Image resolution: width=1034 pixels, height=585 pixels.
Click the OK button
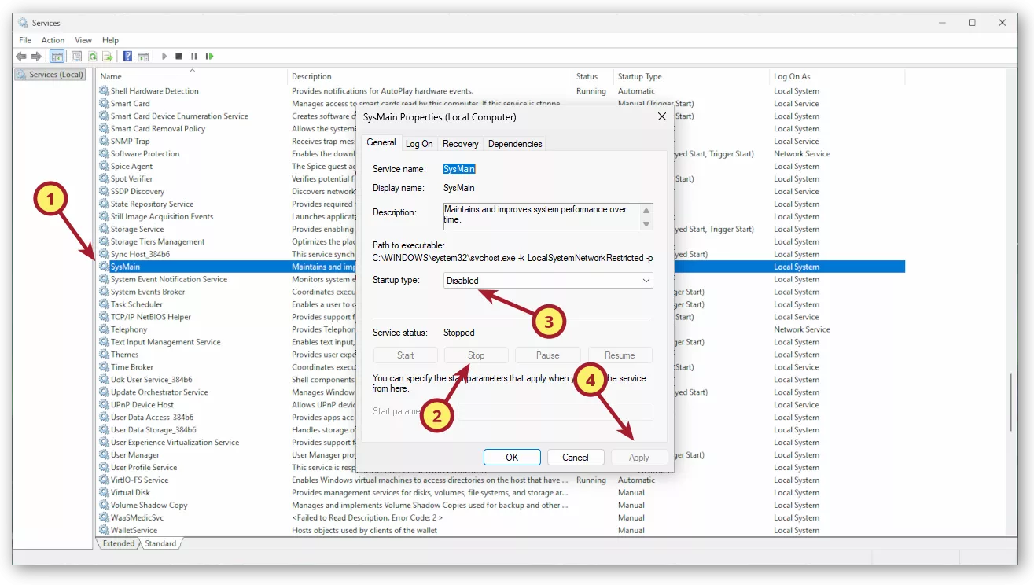pos(512,457)
